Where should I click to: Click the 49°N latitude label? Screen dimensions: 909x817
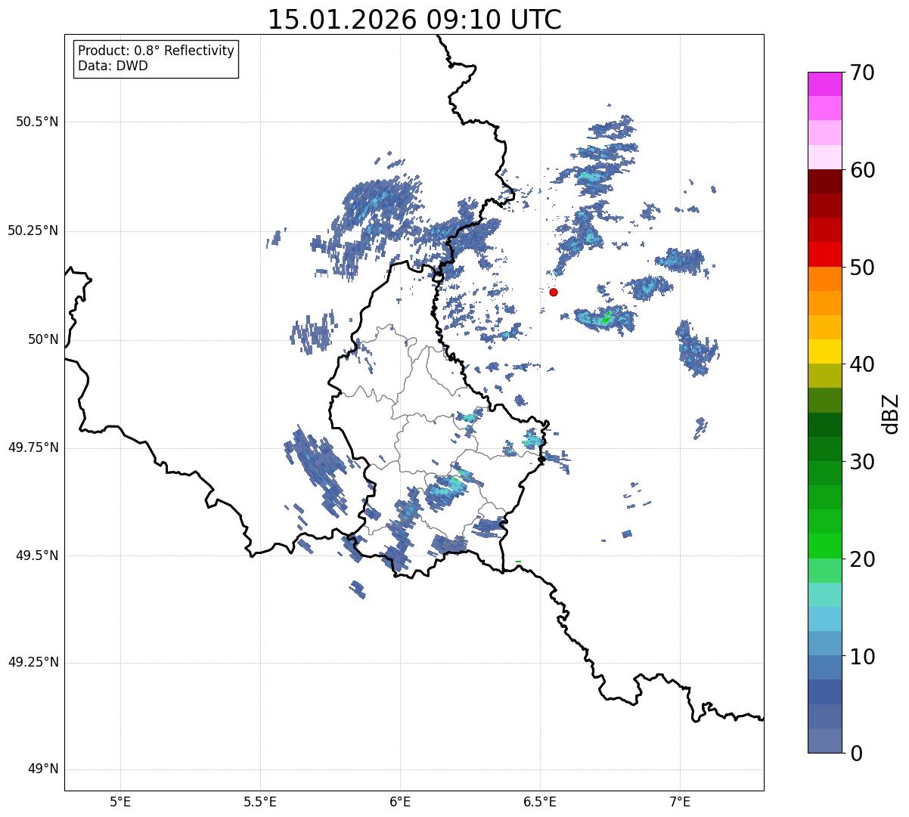[x=43, y=769]
